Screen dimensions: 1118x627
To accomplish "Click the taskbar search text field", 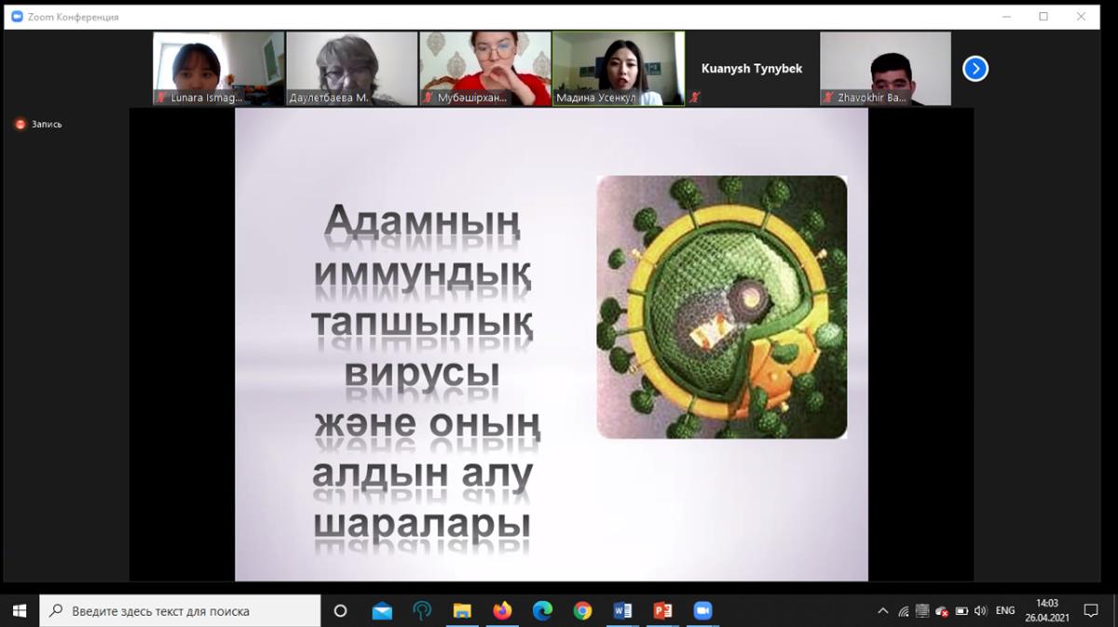I will 182,611.
